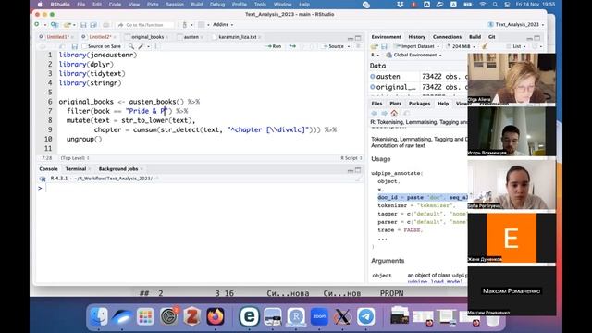Image resolution: width=592 pixels, height=333 pixels.
Task: Click the Run button
Action: pos(274,46)
